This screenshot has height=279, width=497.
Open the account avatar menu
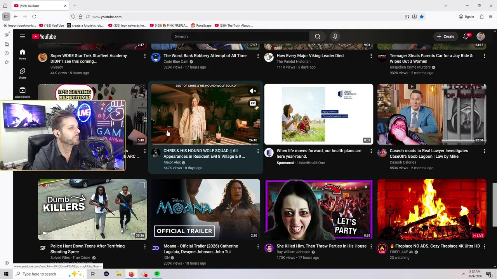pos(481,36)
